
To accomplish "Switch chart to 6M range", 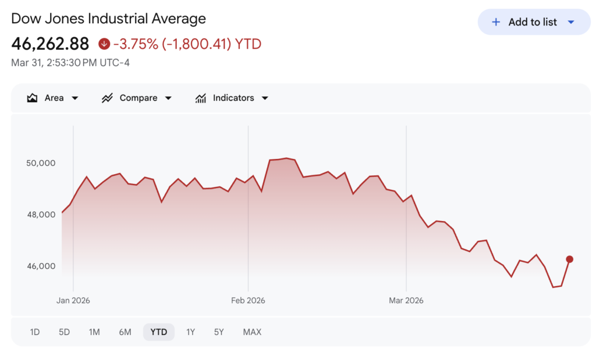I will click(125, 332).
